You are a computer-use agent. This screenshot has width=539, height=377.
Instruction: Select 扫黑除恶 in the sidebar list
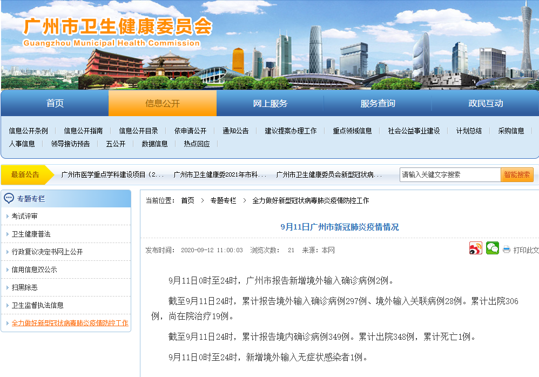[x=25, y=287]
